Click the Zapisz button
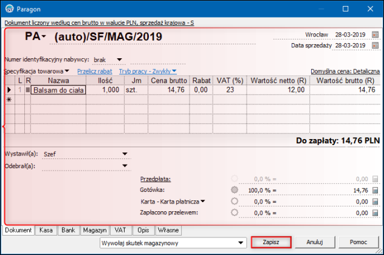 271,242
